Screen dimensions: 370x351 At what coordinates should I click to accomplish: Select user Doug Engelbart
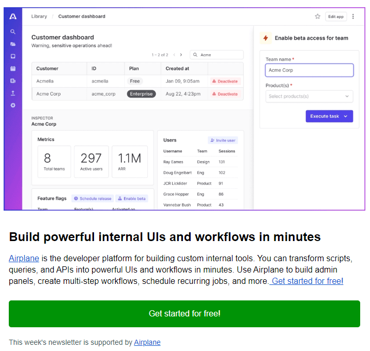pos(177,173)
